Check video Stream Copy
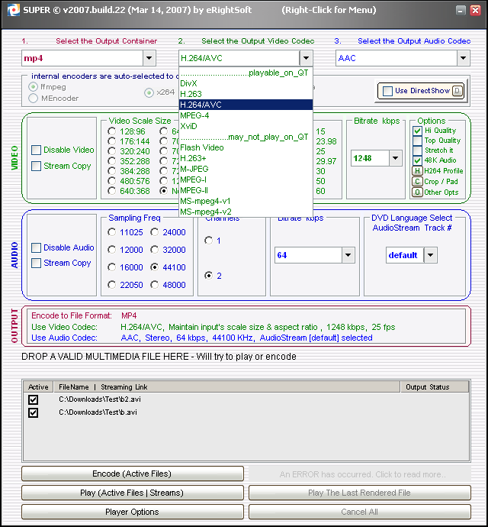This screenshot has width=488, height=527. (37, 166)
